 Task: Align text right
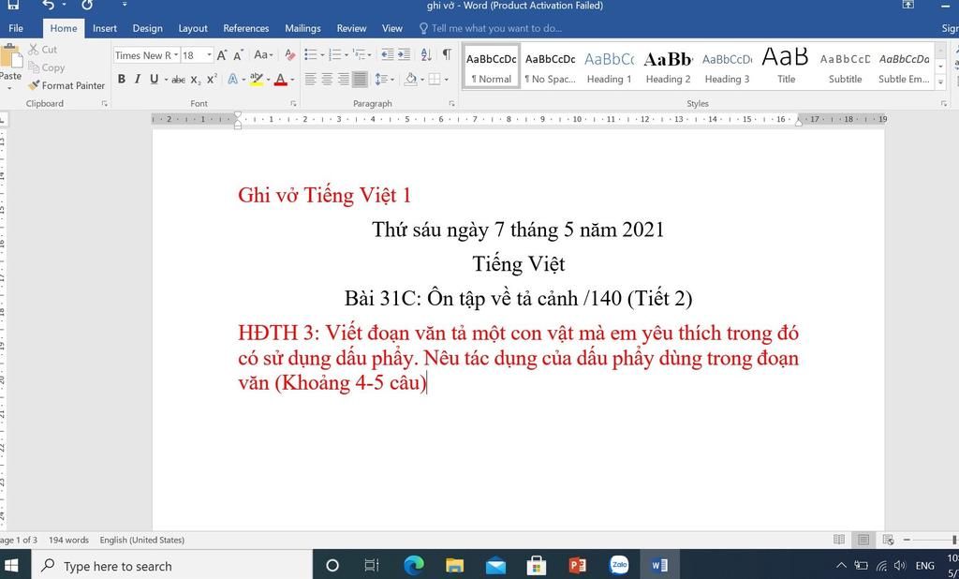tap(344, 79)
